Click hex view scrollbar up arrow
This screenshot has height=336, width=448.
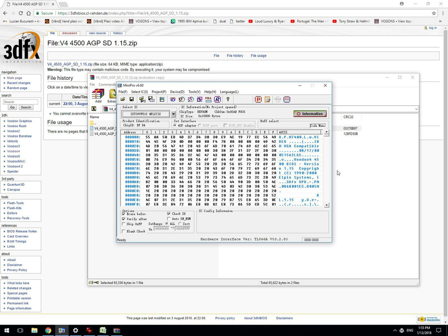[x=327, y=132]
